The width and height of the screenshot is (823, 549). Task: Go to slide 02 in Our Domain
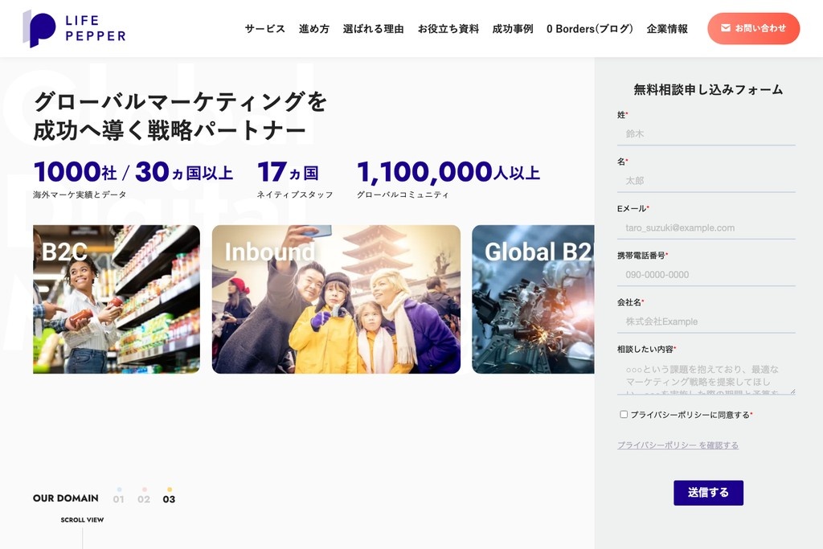pyautogui.click(x=144, y=497)
